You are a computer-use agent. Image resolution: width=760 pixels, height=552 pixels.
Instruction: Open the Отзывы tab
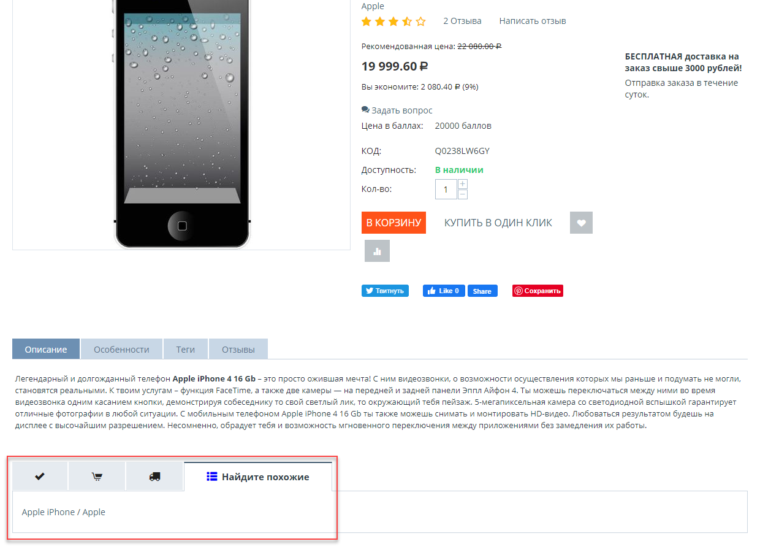(x=238, y=349)
